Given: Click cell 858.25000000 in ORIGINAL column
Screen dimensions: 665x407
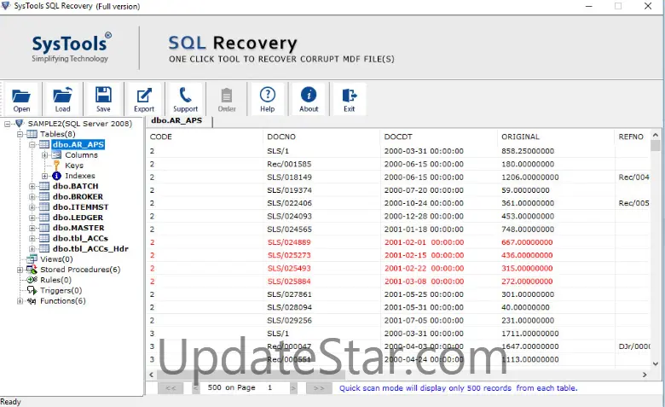Looking at the screenshot, I should [x=528, y=151].
